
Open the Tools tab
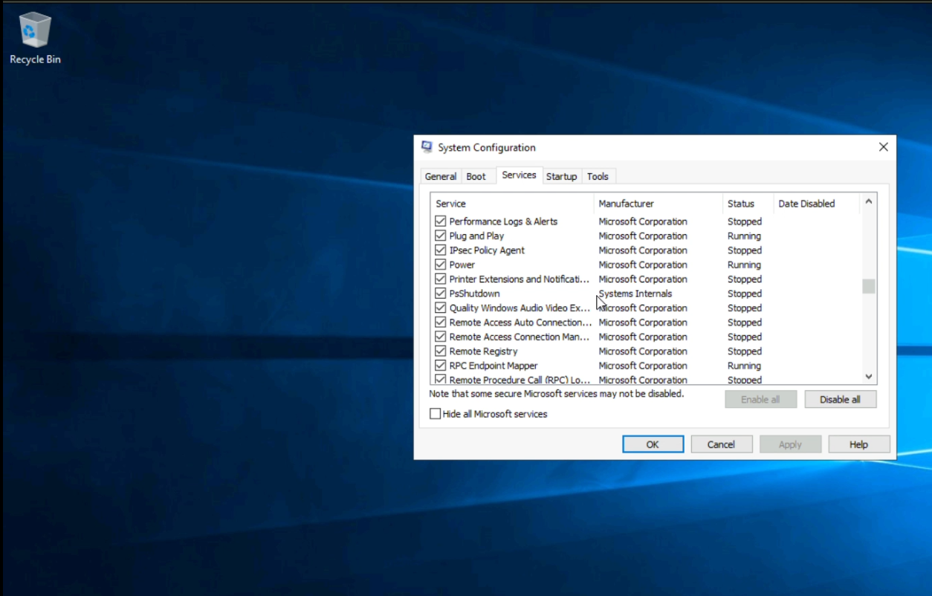pos(598,177)
